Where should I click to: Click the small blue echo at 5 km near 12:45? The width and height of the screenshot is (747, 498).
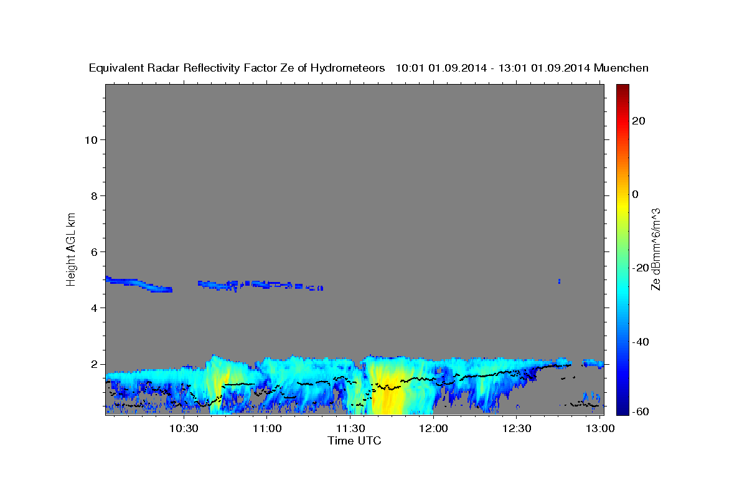[559, 281]
